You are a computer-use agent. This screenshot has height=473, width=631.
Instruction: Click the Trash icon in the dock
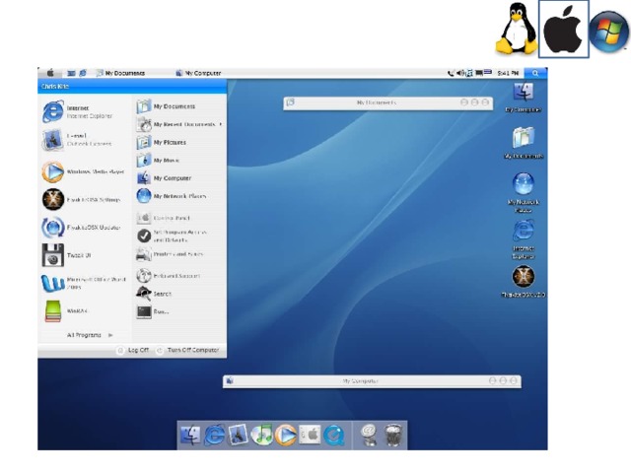(392, 435)
